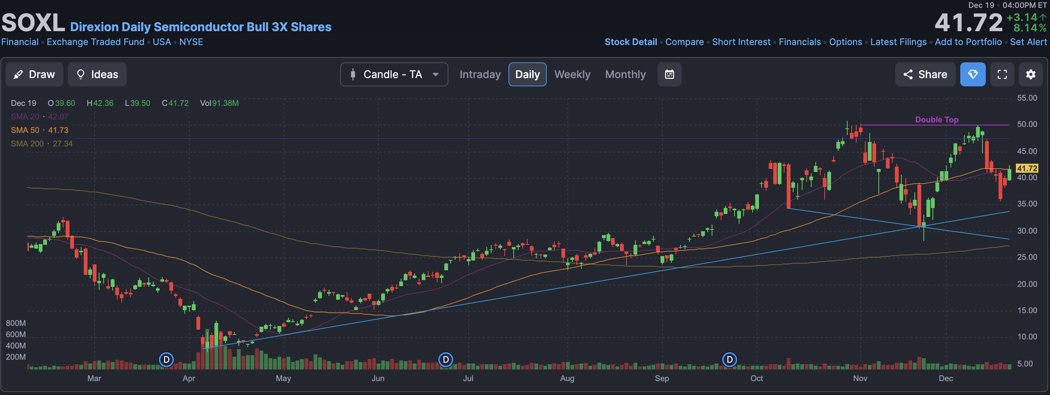Click the 41.72 current price axis tag
The image size is (1050, 395).
pos(1026,168)
